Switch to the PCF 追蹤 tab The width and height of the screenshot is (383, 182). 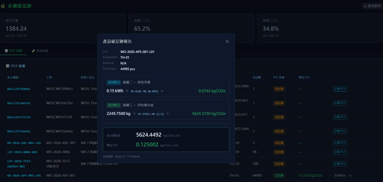pos(14,51)
